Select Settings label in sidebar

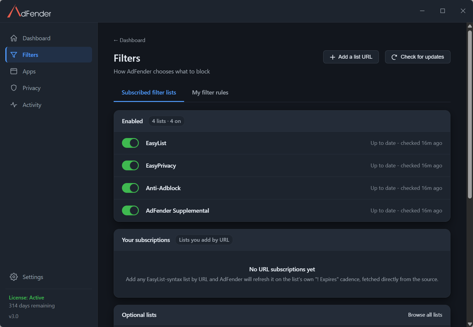pyautogui.click(x=33, y=277)
